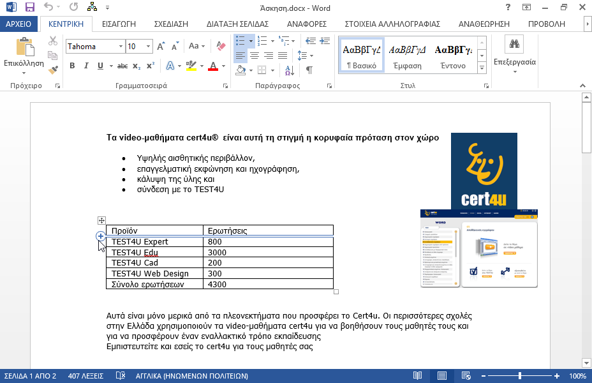Shrink font size with the smaller A icon
The width and height of the screenshot is (592, 383).
click(x=175, y=47)
